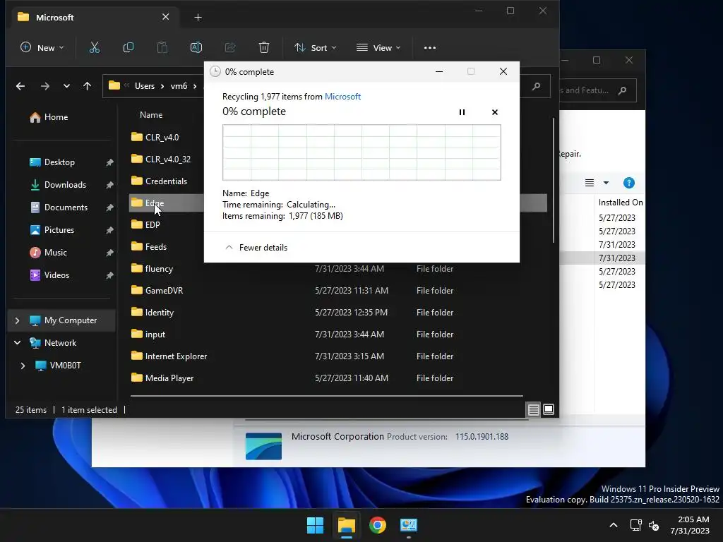Pause the recycling operation
Image resolution: width=723 pixels, height=542 pixels.
pyautogui.click(x=462, y=112)
